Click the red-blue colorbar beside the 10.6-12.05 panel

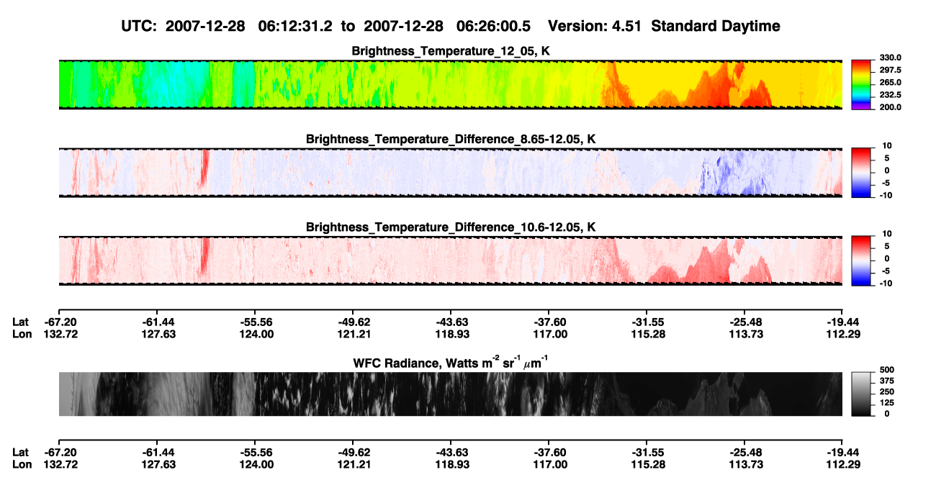(862, 261)
